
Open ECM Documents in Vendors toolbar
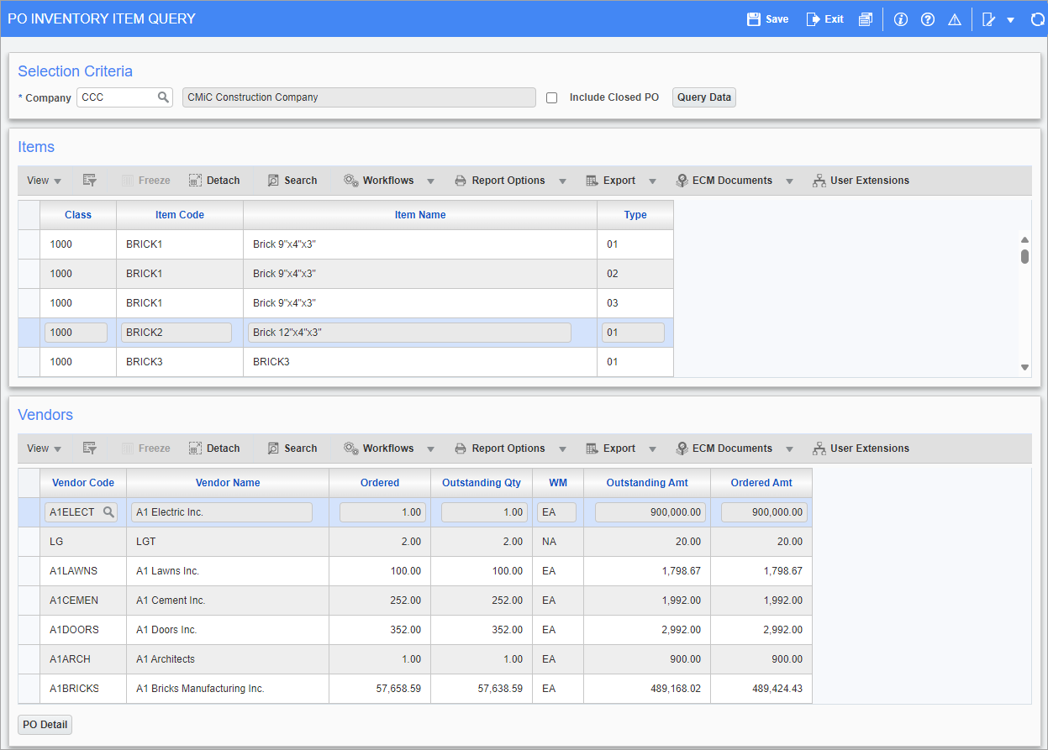tap(724, 448)
